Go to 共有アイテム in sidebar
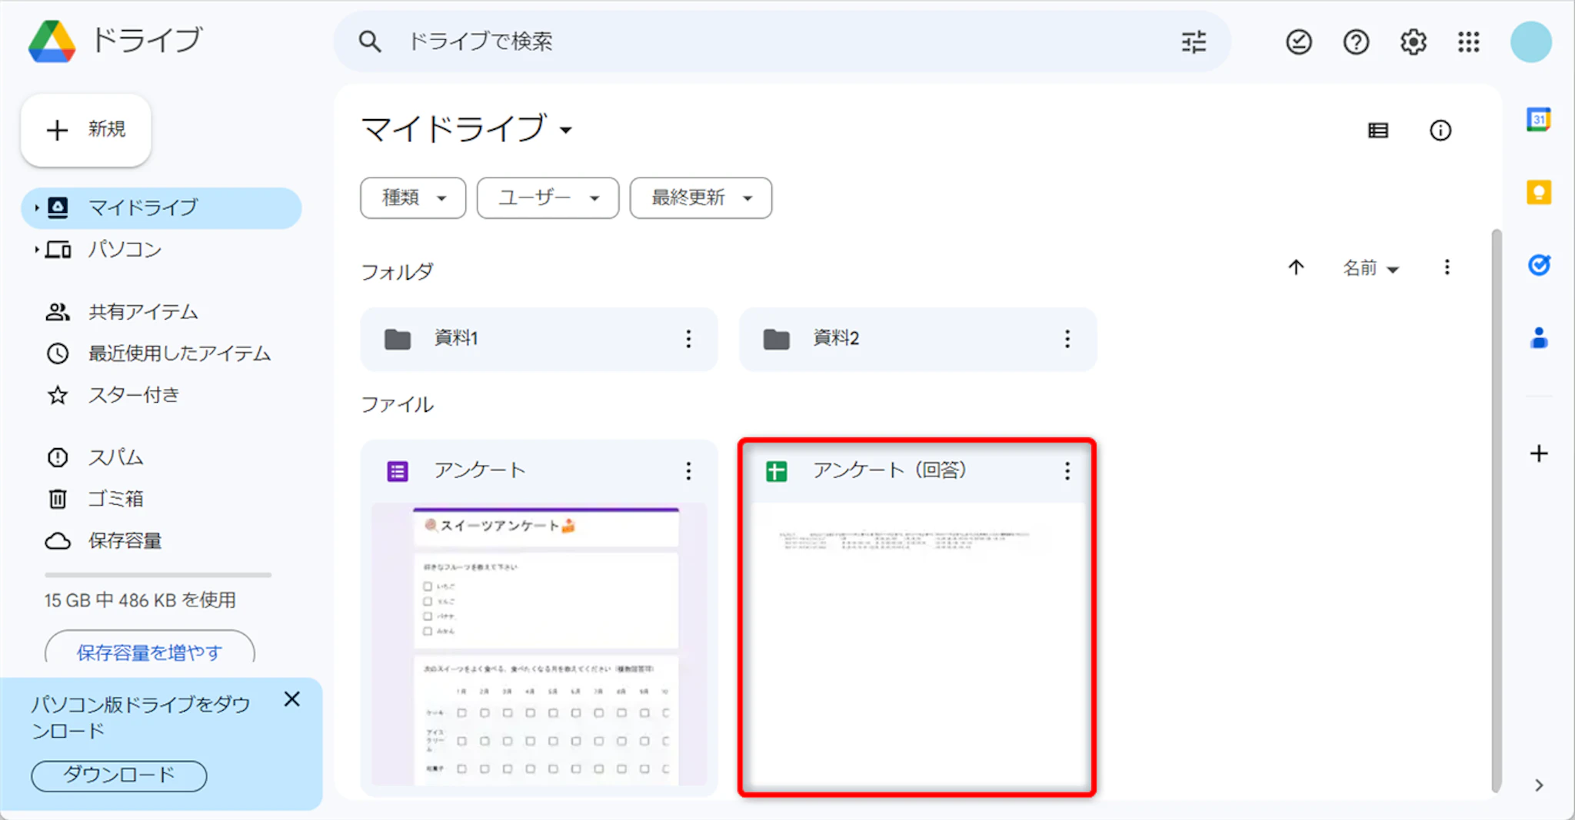Screen dimensions: 1575x820 coord(143,312)
